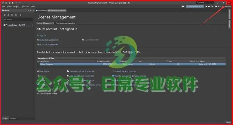The width and height of the screenshot is (233, 125).
Task: Click the cloud notifications icon beside the gear
Action: point(212,7)
